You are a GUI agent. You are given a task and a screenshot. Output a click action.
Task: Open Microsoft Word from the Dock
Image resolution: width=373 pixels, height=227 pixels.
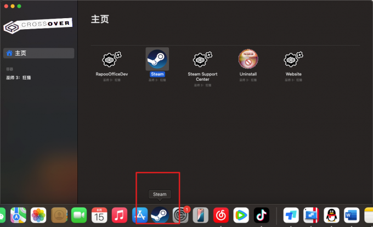[352, 215]
